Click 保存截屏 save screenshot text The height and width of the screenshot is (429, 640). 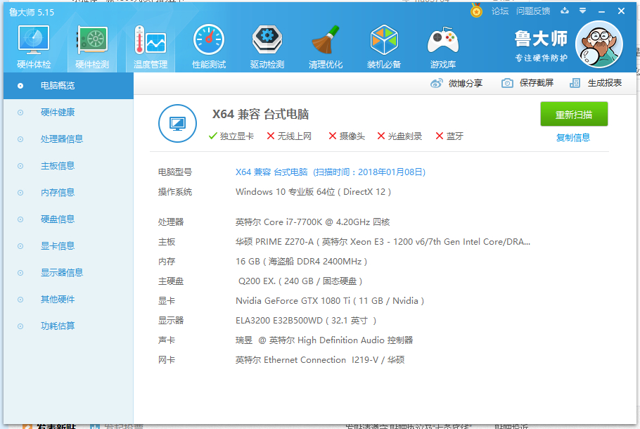(537, 83)
